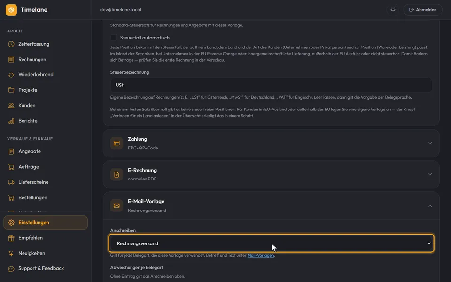Viewport: 451px width, 282px height.
Task: Expand the Zahlung section chevron
Action: (x=430, y=143)
